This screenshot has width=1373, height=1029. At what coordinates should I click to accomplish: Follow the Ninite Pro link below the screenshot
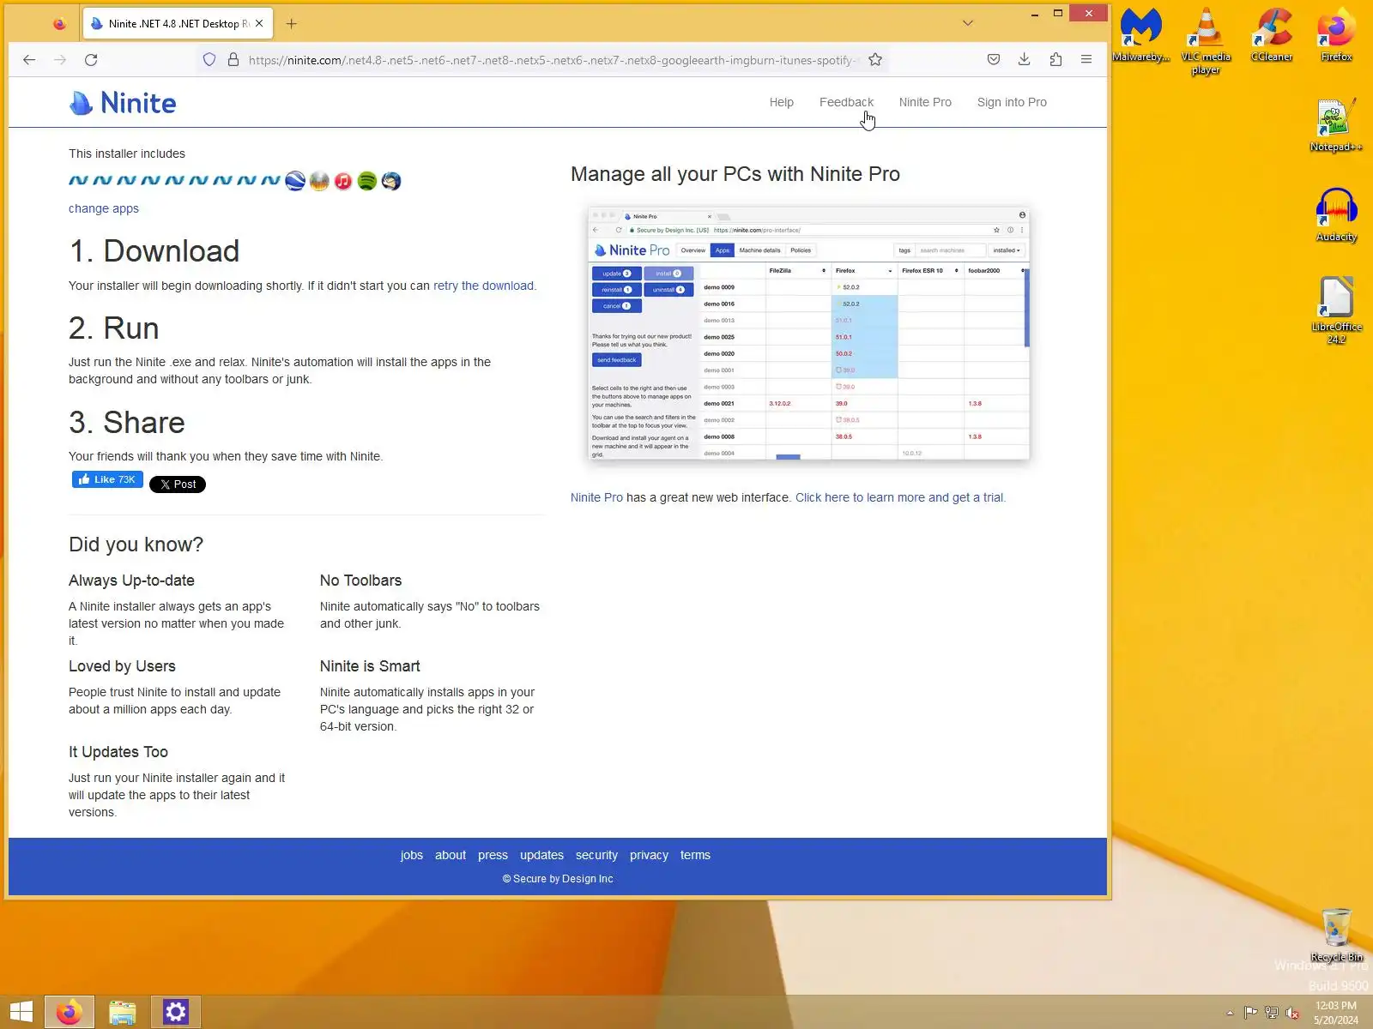point(596,497)
